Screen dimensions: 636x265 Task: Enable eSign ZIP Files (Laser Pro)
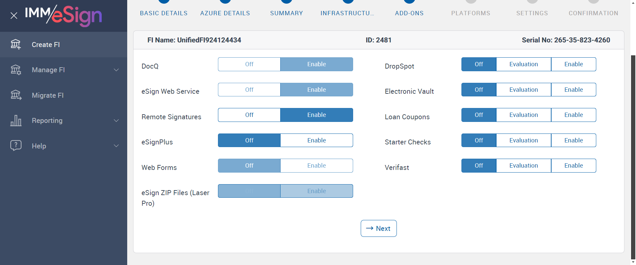pyautogui.click(x=317, y=191)
